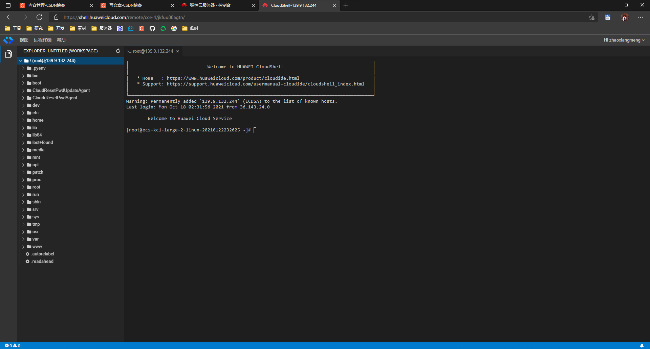This screenshot has height=349, width=650.
Task: Switch to 弹性云服务器 - 控制台 tab
Action: 218,5
